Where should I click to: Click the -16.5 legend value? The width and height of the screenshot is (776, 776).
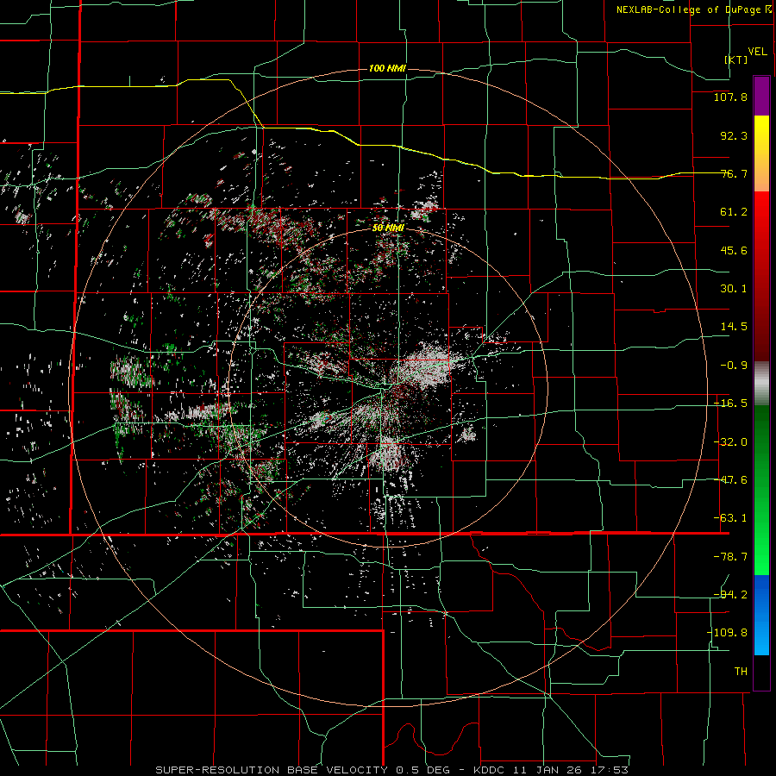click(730, 404)
